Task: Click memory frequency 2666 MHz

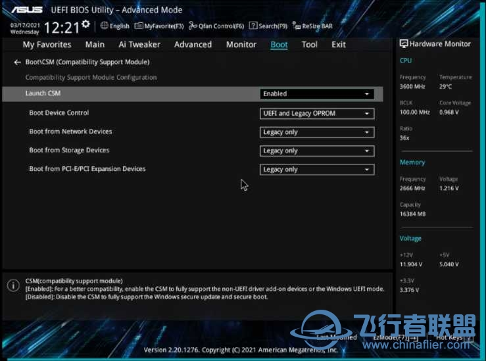Action: coord(412,188)
